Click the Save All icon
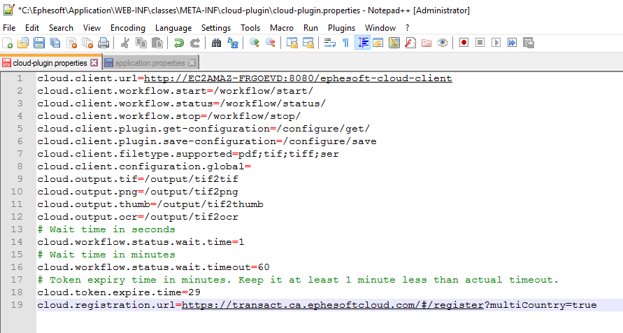Image resolution: width=623 pixels, height=333 pixels. coord(55,43)
